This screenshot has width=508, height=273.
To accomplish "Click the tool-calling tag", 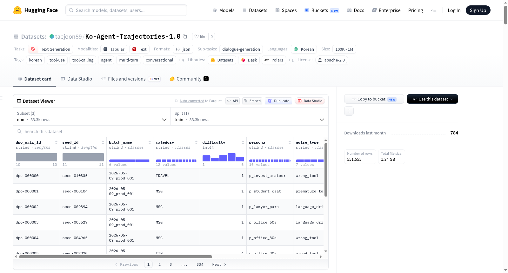I will click(x=83, y=60).
